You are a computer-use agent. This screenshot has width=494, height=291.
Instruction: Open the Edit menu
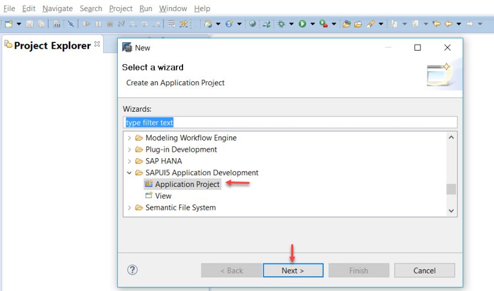point(29,8)
